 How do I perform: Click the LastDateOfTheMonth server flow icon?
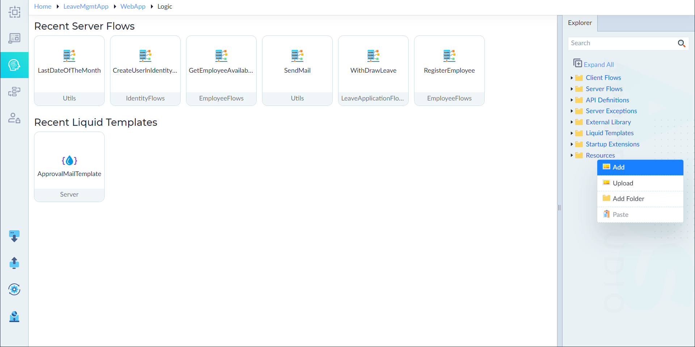click(69, 56)
